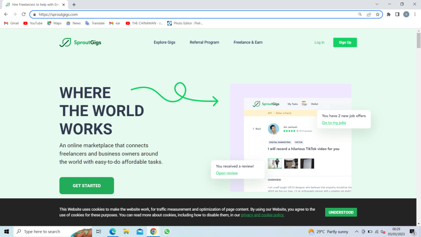This screenshot has width=421, height=237.
Task: Click the green Sign Up button
Action: pyautogui.click(x=345, y=42)
